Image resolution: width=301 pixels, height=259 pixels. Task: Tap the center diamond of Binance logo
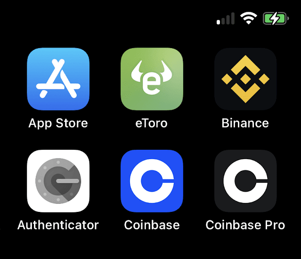(245, 79)
